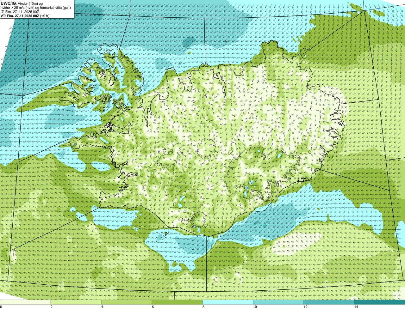Click the "VT: Fim. 27.11.2025 00Z (+0 h)" line
The width and height of the screenshot is (405, 309).
(25, 16)
